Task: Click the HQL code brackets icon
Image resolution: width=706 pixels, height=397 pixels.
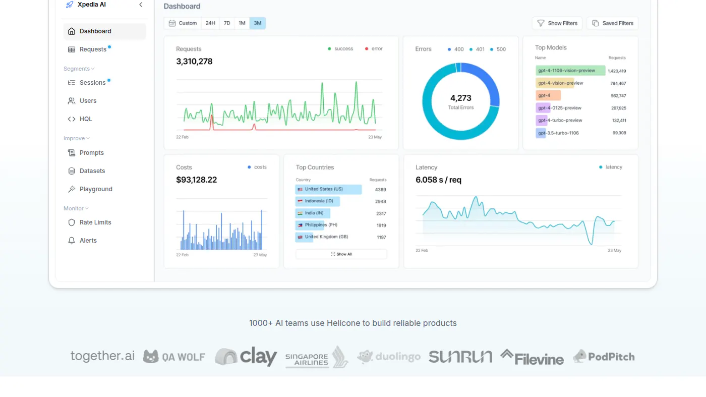Action: (72, 119)
